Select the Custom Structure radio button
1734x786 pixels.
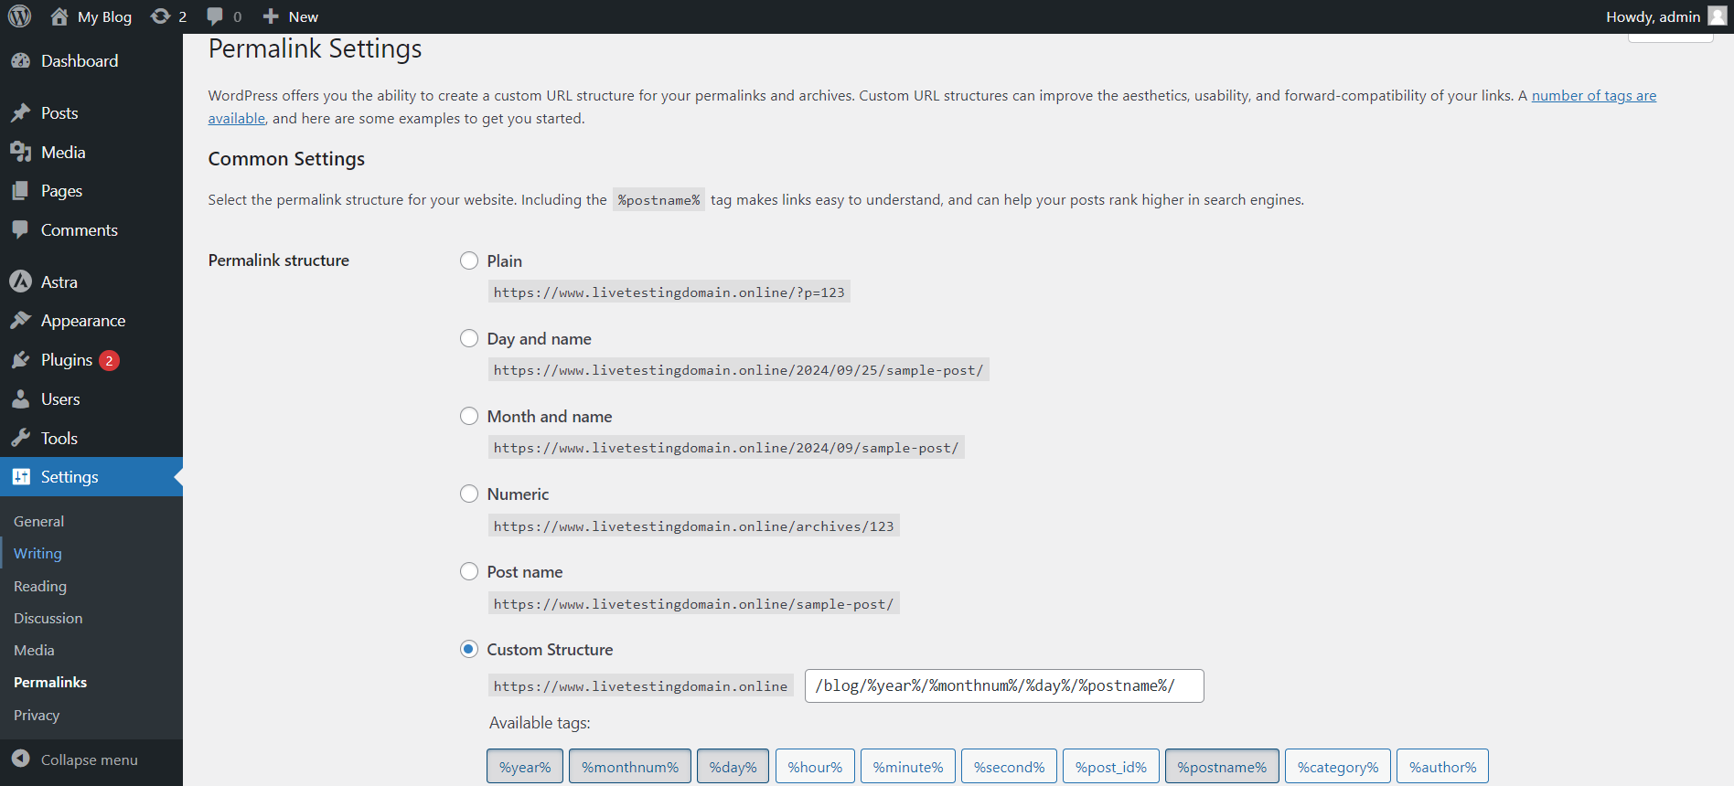coord(469,649)
